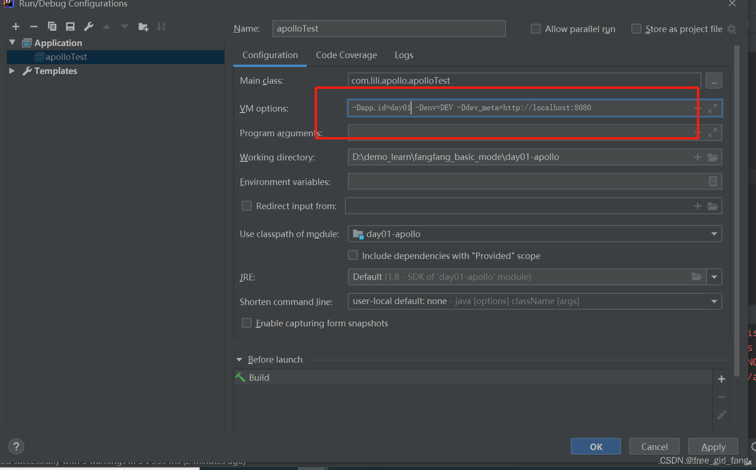The width and height of the screenshot is (756, 470).
Task: Add a Before launch task
Action: [x=722, y=379]
